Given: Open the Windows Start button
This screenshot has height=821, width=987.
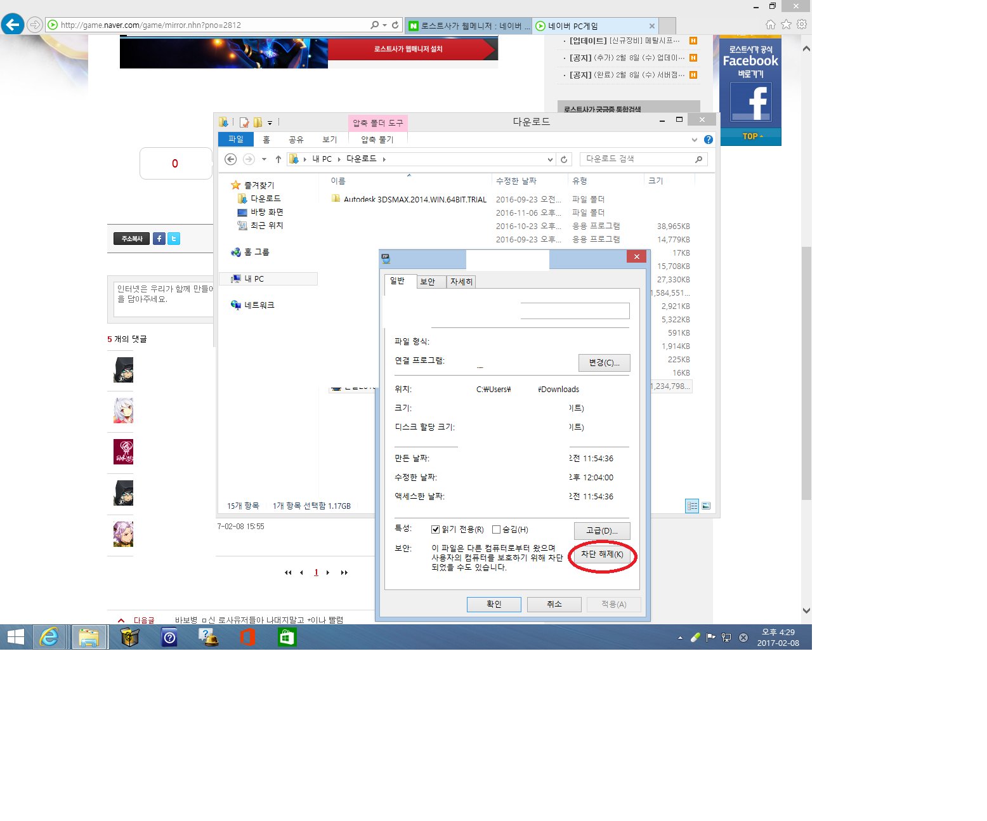Looking at the screenshot, I should 15,637.
